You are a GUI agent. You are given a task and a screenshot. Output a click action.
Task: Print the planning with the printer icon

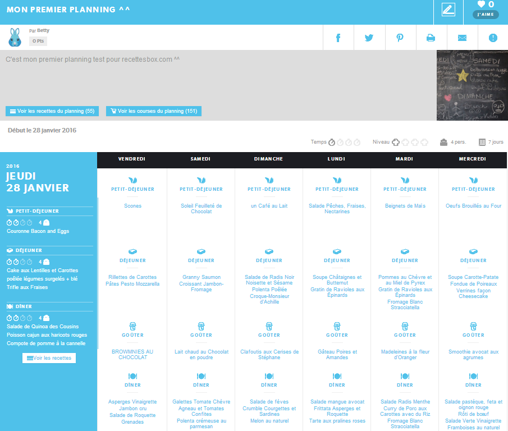click(431, 38)
